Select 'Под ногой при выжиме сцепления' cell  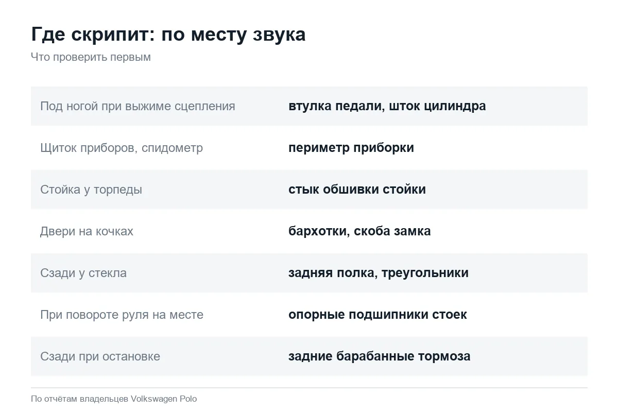(138, 106)
